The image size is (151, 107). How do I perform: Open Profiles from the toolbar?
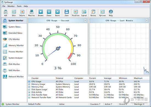click(x=76, y=13)
